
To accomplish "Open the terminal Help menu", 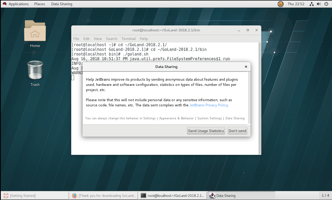I will 144,39.
